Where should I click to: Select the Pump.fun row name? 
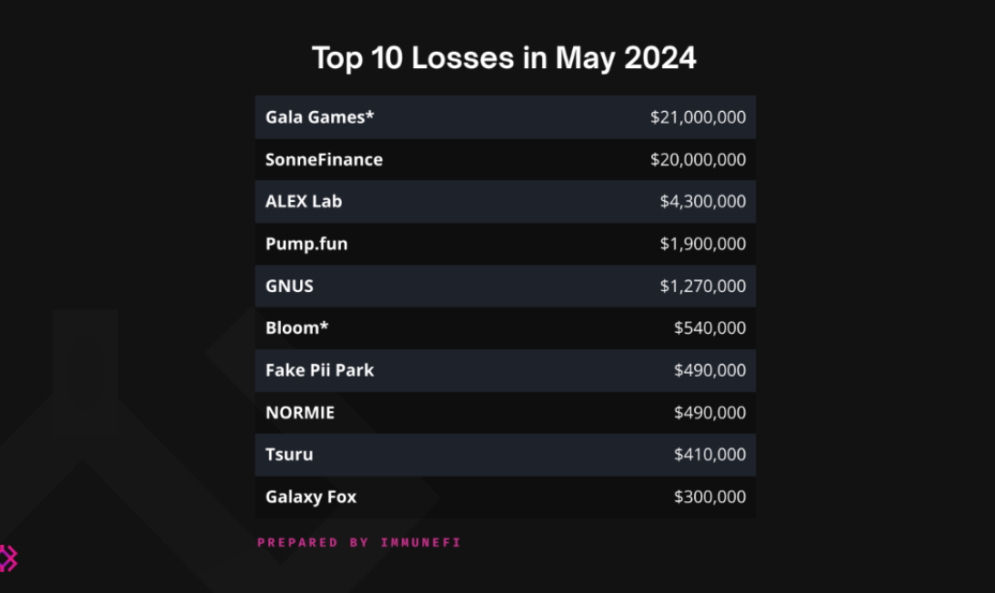coord(307,244)
